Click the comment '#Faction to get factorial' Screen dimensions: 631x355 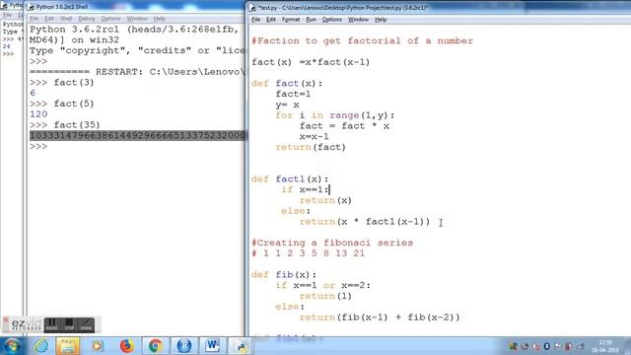coord(362,40)
